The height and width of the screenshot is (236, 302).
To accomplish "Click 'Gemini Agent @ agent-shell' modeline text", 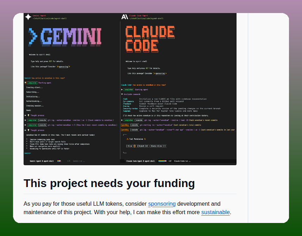I will (x=42, y=161).
